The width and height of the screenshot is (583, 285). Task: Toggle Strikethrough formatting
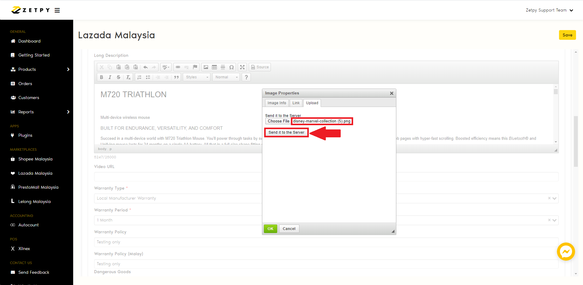point(119,77)
